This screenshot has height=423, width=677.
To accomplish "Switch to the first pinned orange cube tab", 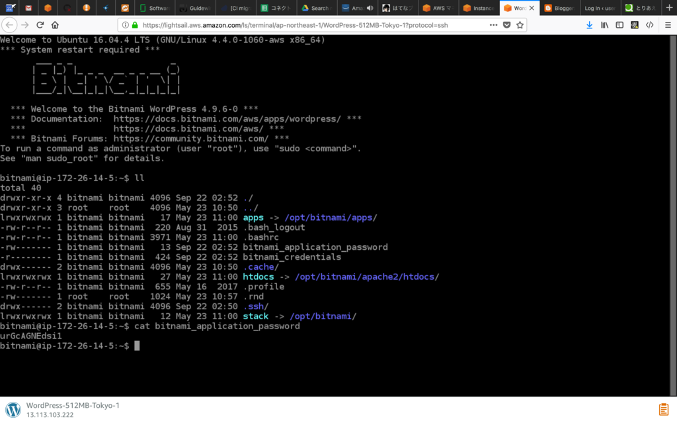I will pos(48,8).
